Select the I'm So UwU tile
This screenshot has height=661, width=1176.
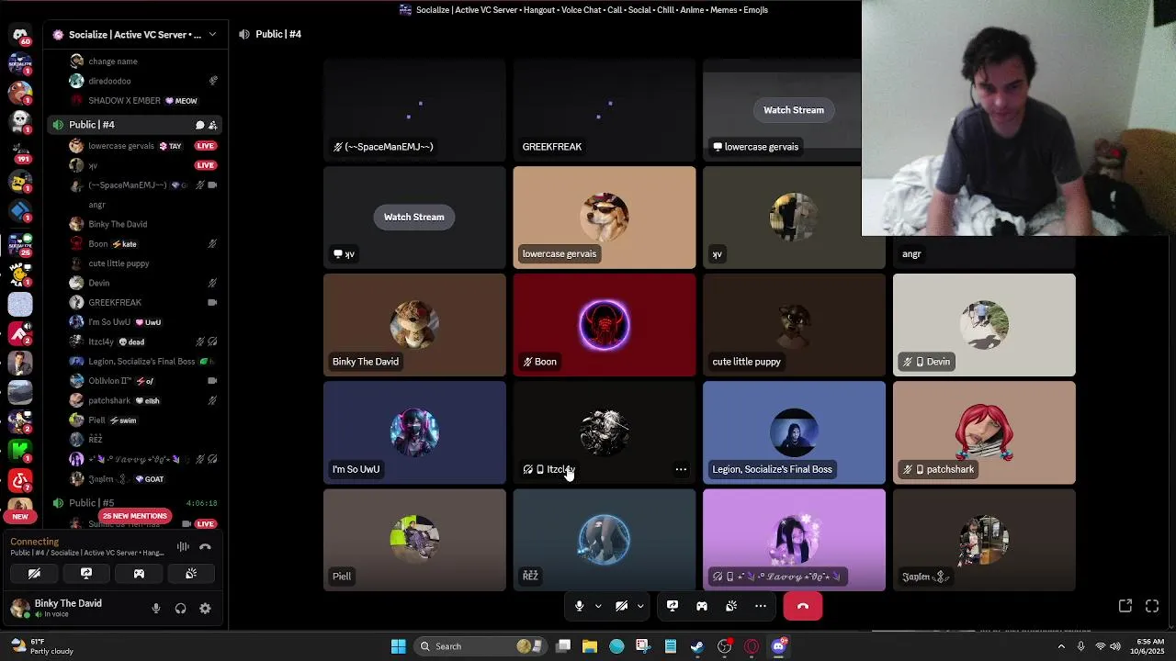point(414,432)
